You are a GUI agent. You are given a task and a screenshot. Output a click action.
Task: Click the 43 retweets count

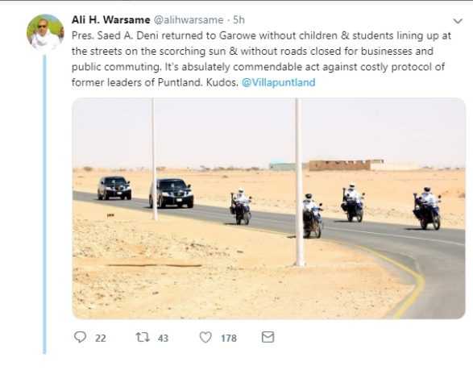pyautogui.click(x=163, y=338)
